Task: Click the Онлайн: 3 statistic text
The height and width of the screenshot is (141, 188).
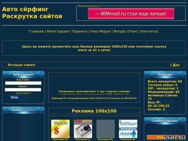Action: pyautogui.click(x=156, y=109)
